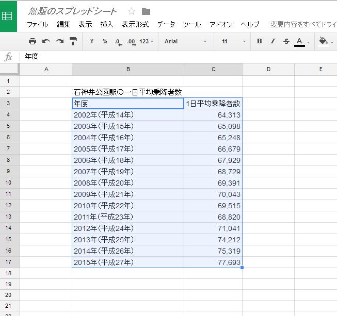
Task: Select the 年度 header cell
Action: click(x=128, y=104)
